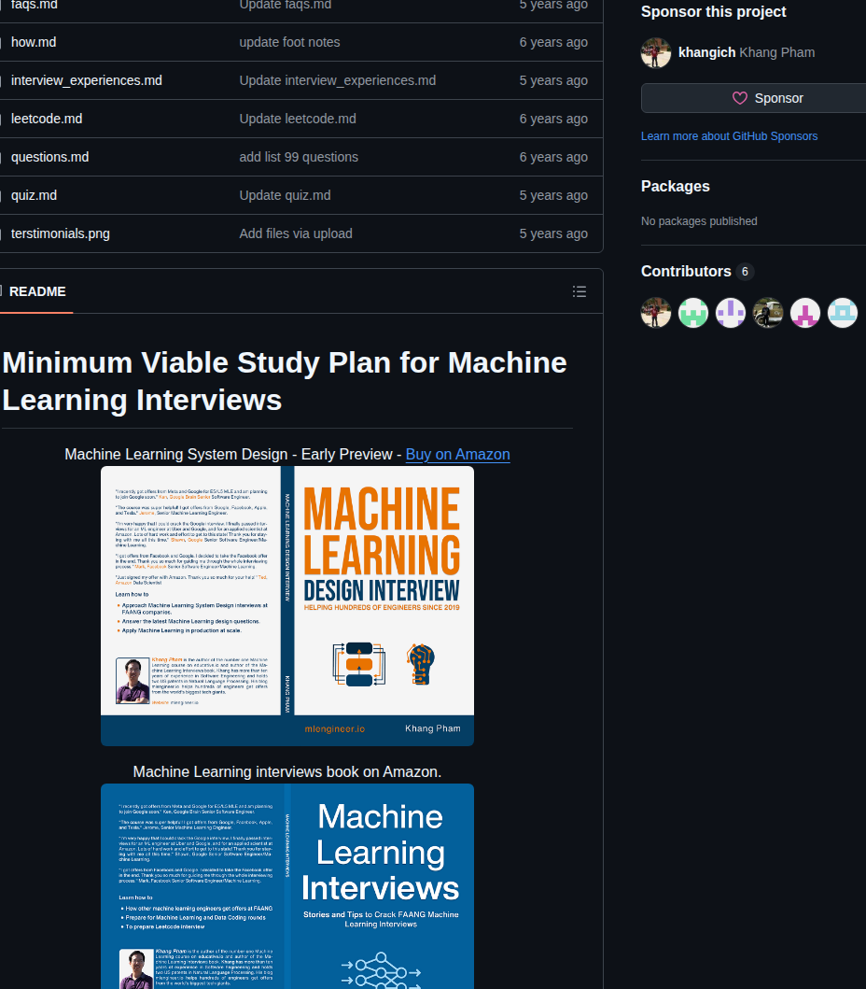The height and width of the screenshot is (989, 866).
Task: Click the Machine Learning Design Interview cover
Action: (287, 606)
